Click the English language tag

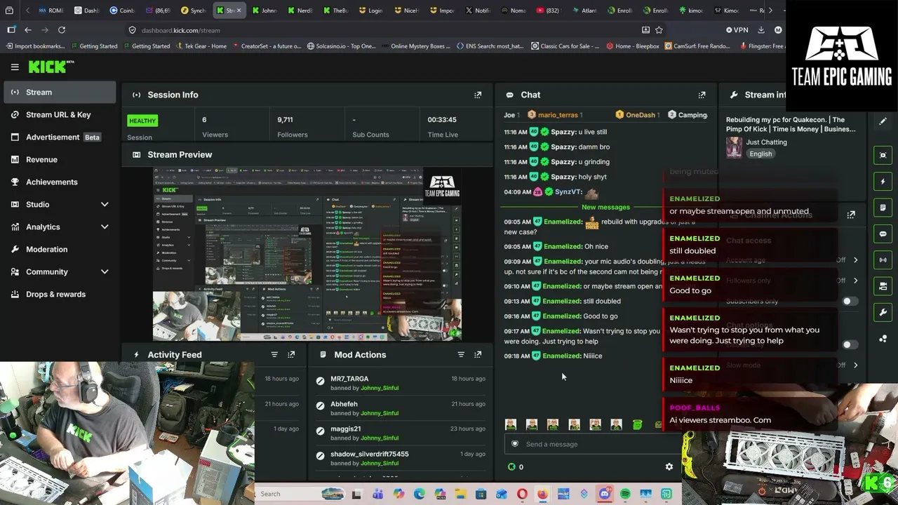760,154
